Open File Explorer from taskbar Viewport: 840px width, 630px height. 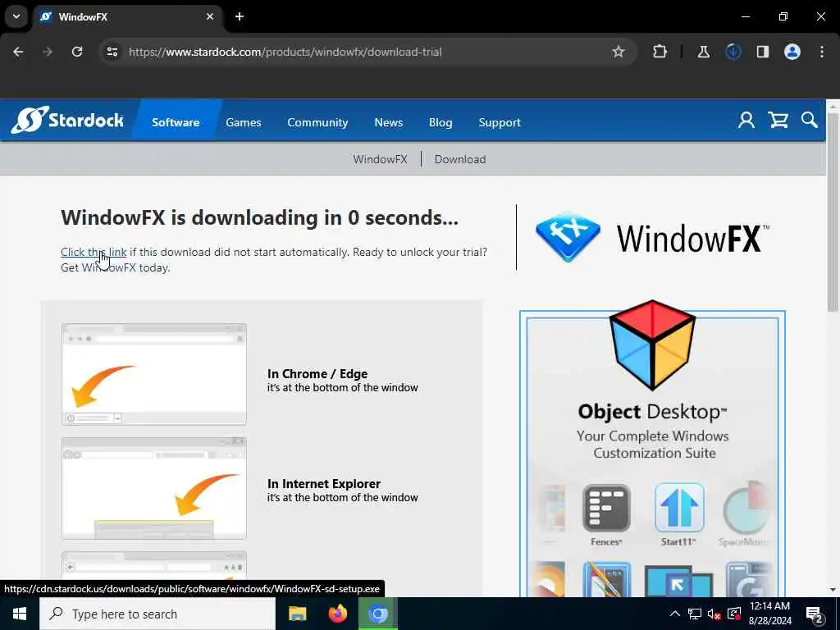click(x=297, y=614)
